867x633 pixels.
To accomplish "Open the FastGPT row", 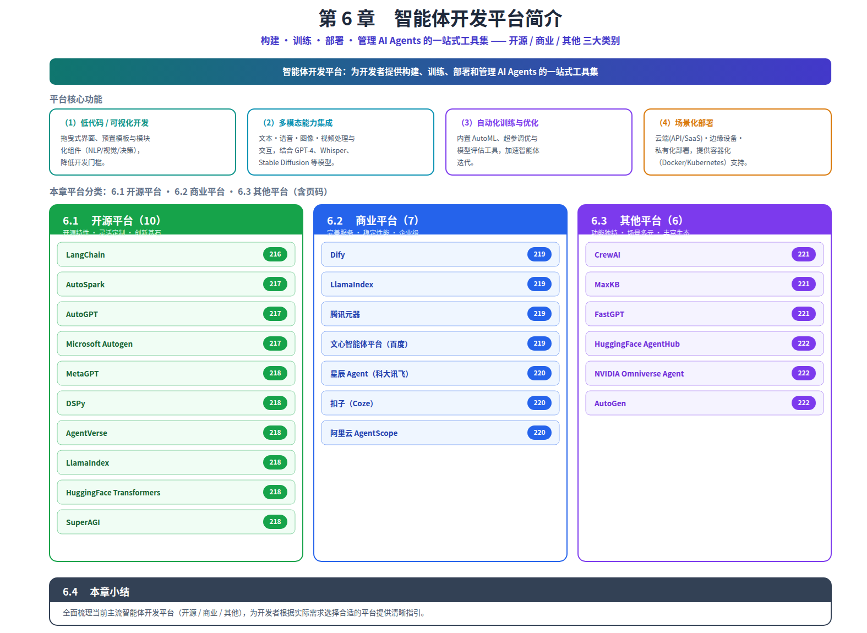I will (x=705, y=314).
